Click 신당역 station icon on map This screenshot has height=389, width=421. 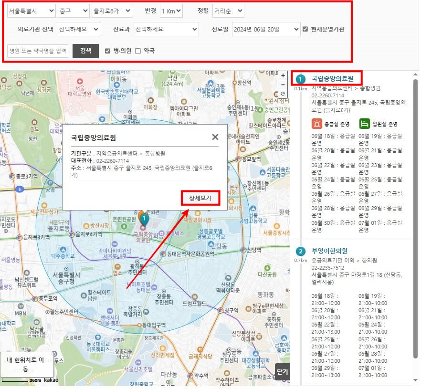pos(243,250)
